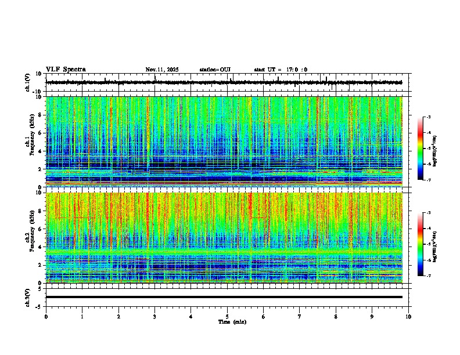
Task: Click the "7" tick label on the Time axis
Action: [300, 317]
